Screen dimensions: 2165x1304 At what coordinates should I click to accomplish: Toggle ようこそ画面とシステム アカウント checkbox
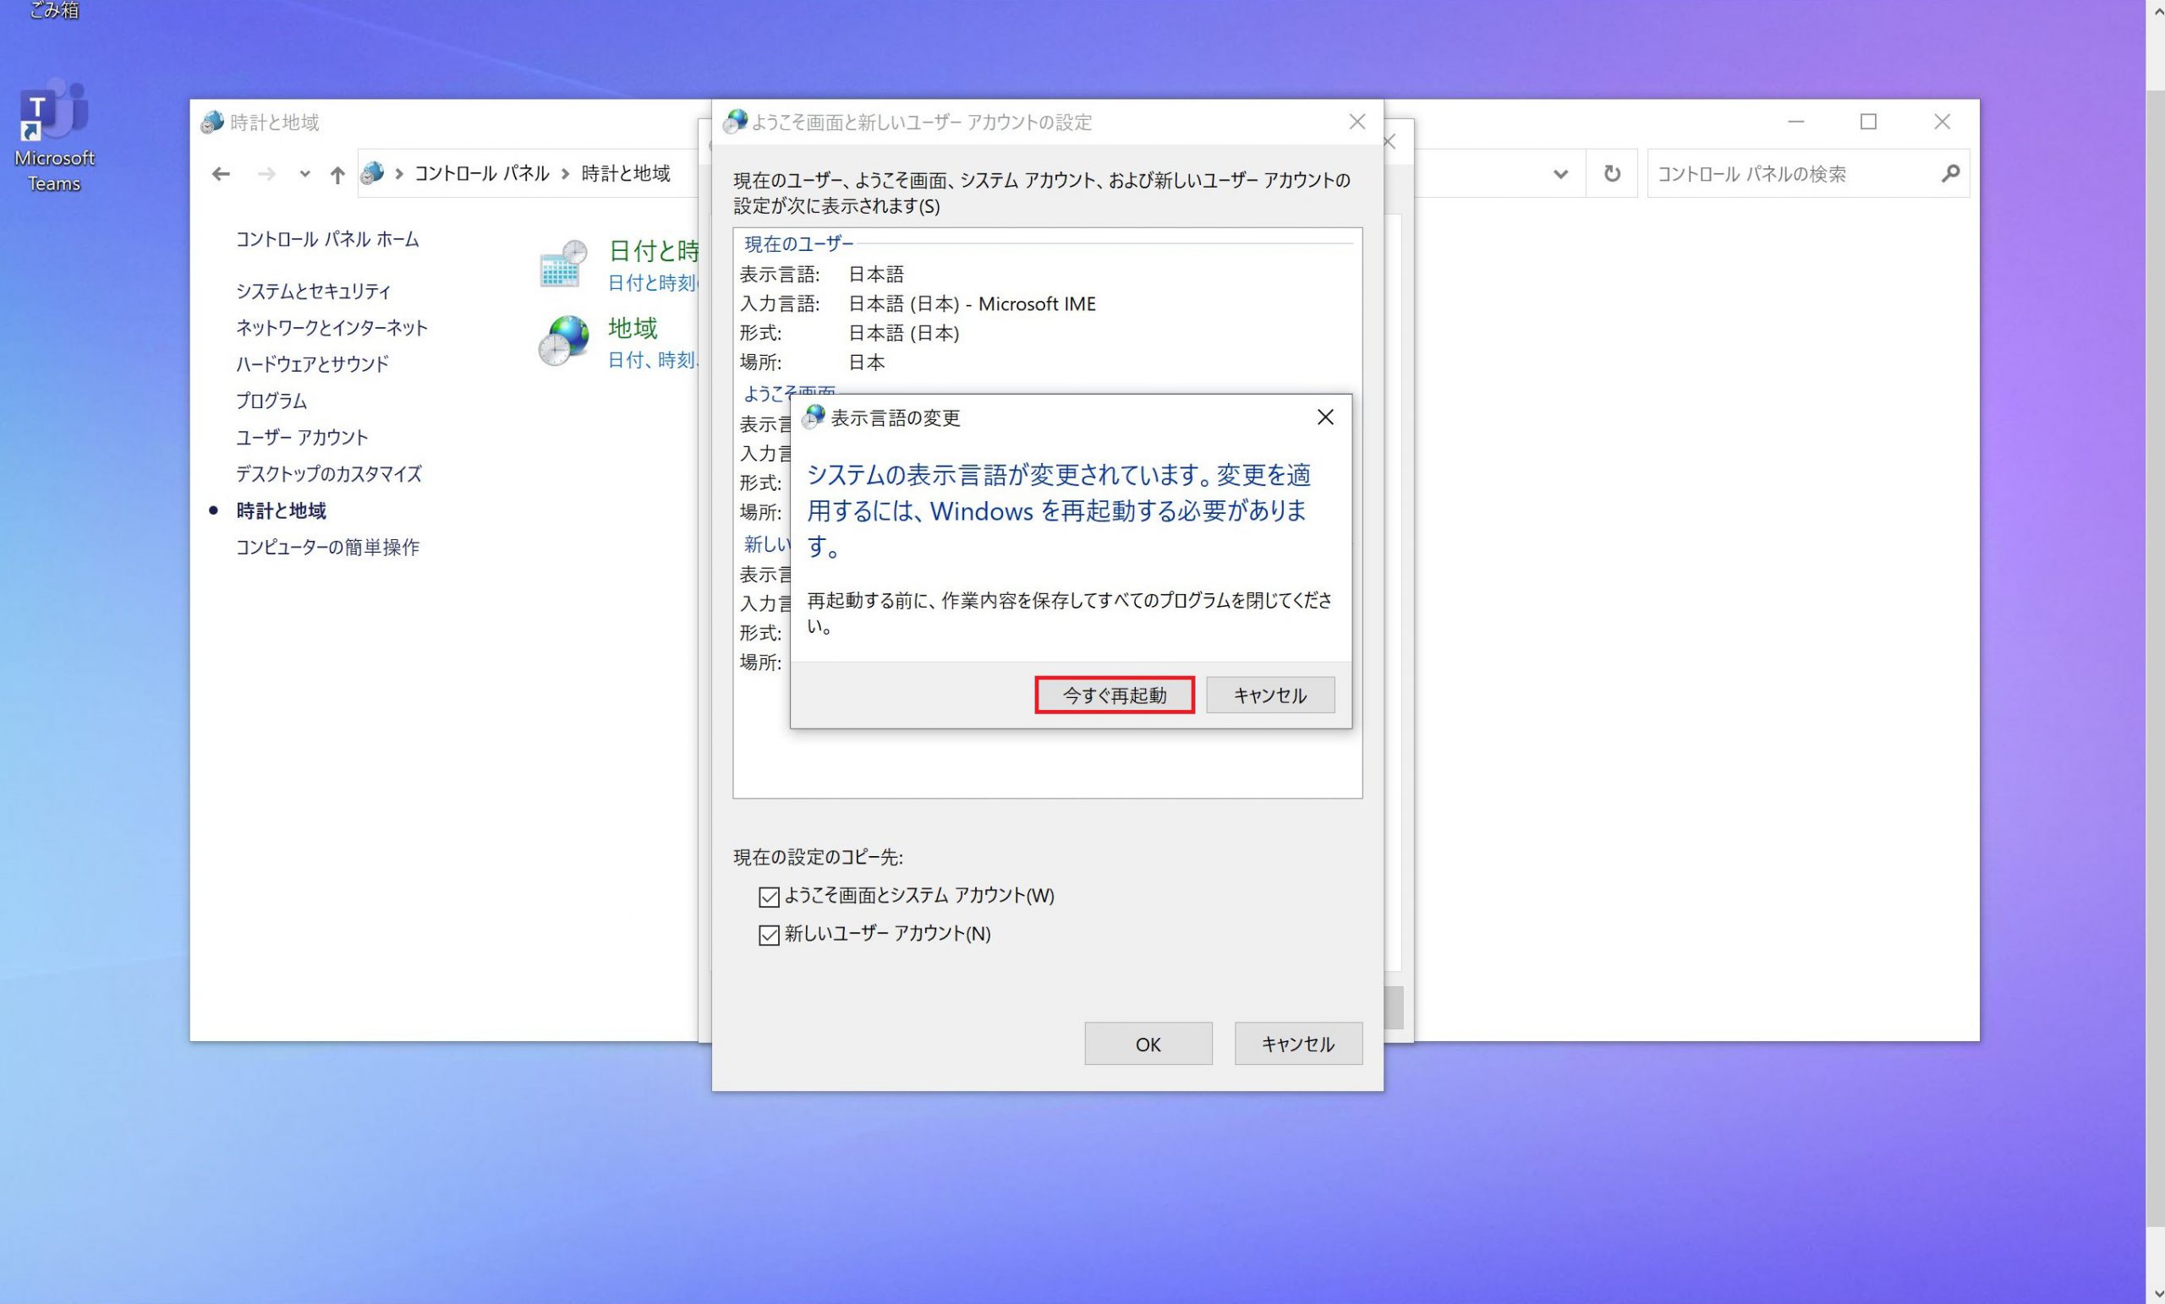coord(768,897)
